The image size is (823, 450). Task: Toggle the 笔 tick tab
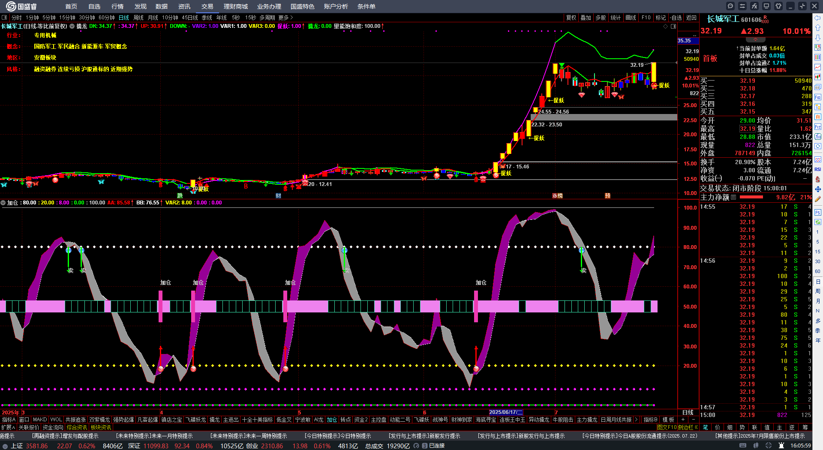[x=705, y=427]
